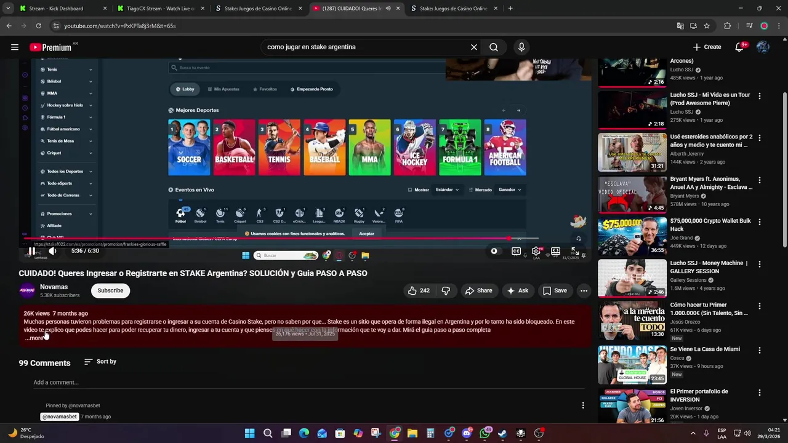Open Steam from the taskbar

tap(502, 433)
